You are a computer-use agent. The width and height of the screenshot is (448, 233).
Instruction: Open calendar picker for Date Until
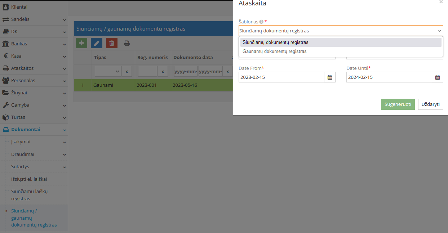(438, 77)
